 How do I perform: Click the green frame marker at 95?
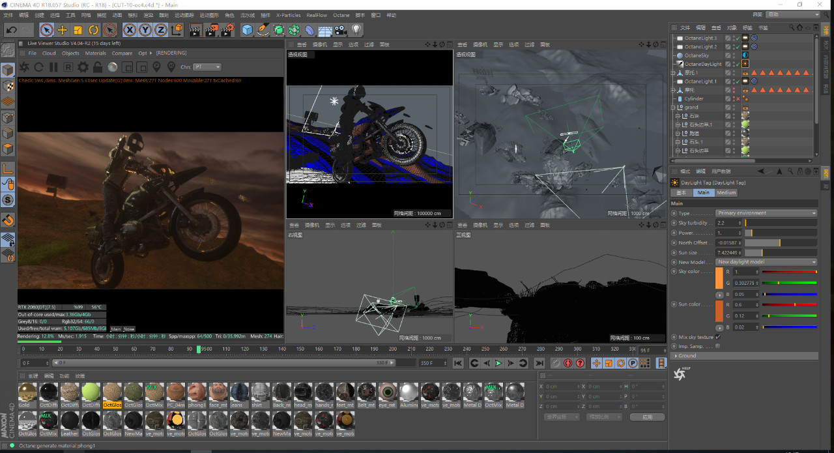(199, 349)
